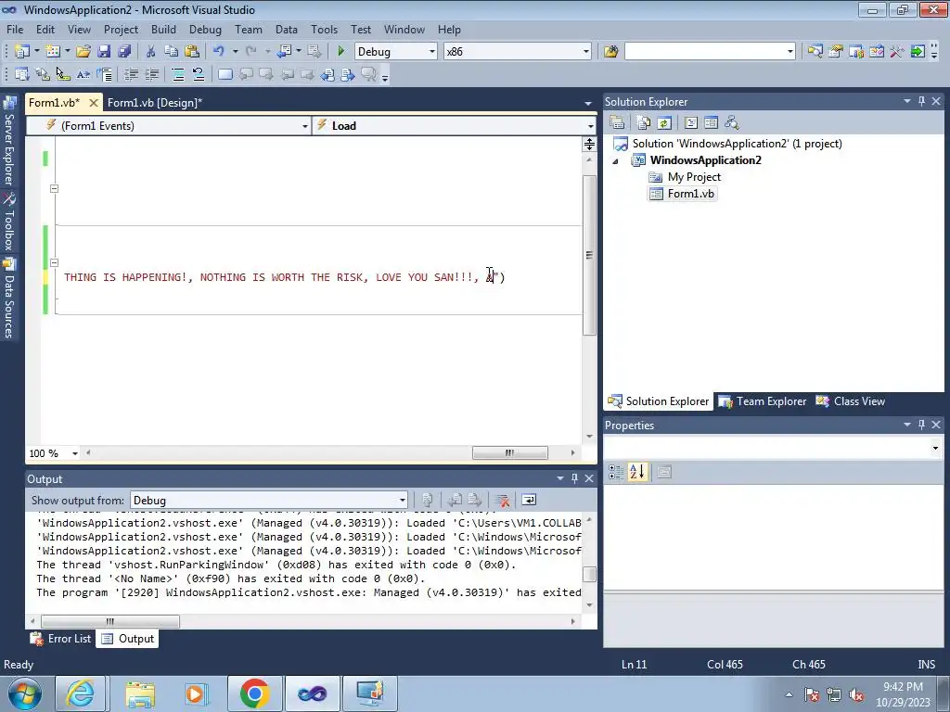Toggle a bookmark on the current line
The image size is (950, 712).
(x=225, y=74)
